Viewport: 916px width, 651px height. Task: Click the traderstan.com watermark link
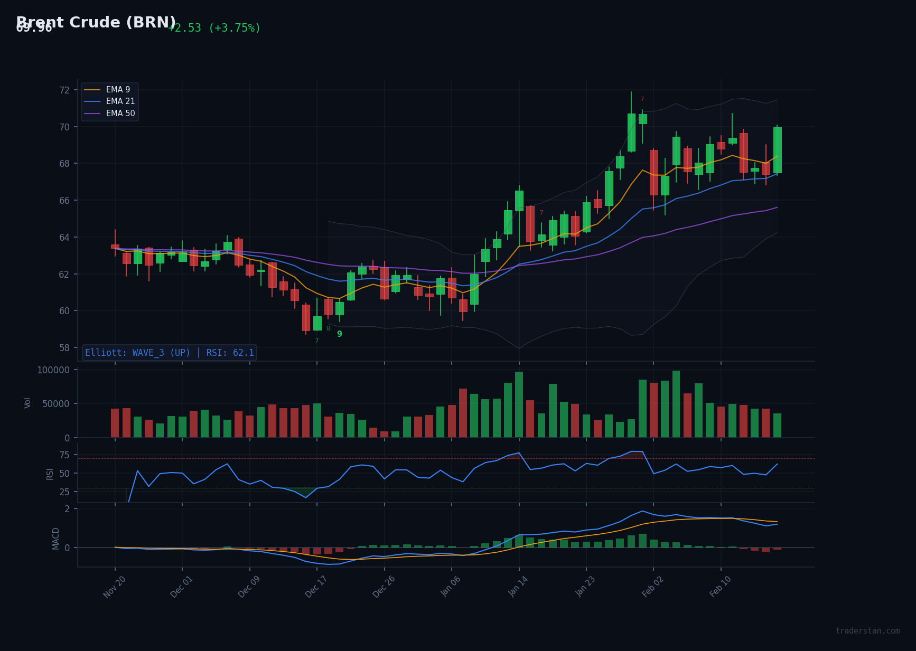click(868, 630)
